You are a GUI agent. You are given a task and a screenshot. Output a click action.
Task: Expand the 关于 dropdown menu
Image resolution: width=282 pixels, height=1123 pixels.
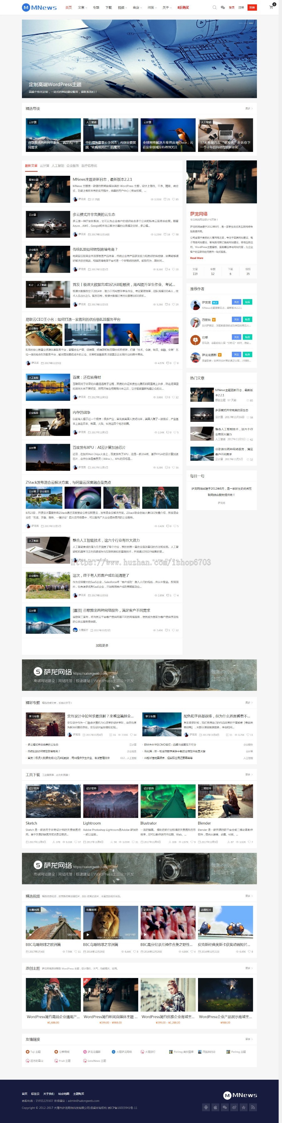click(167, 8)
